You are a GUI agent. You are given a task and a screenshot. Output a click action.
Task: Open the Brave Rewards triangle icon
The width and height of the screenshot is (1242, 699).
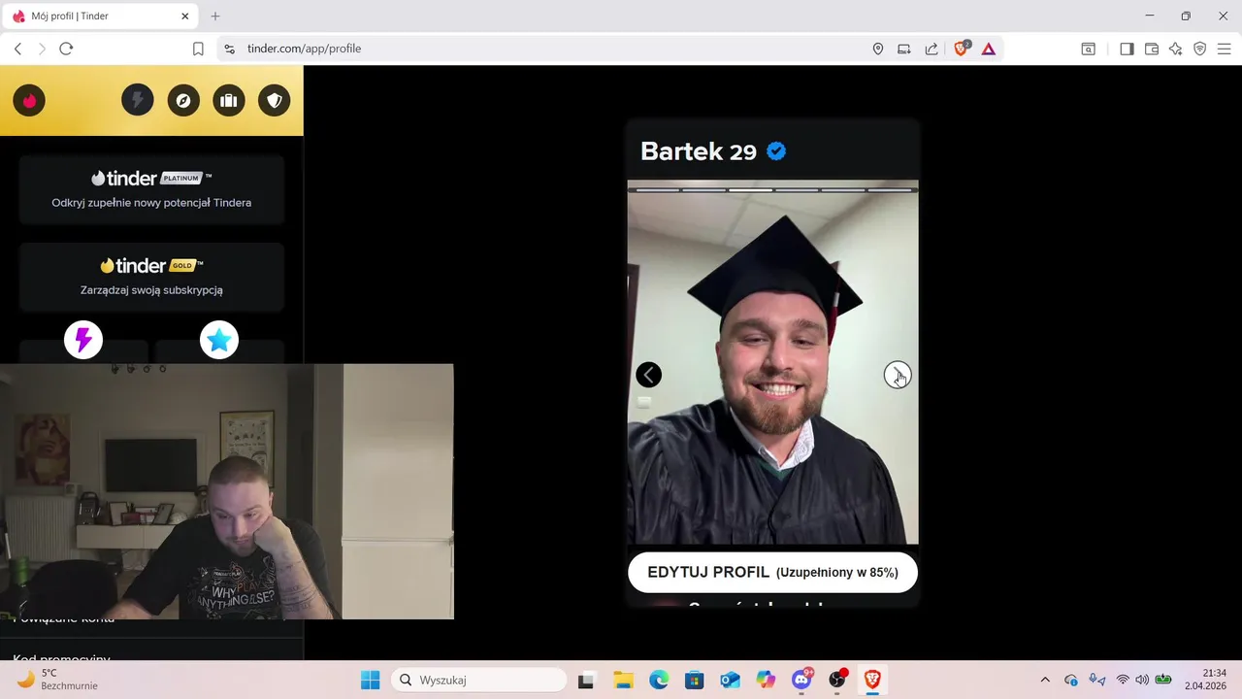989,49
